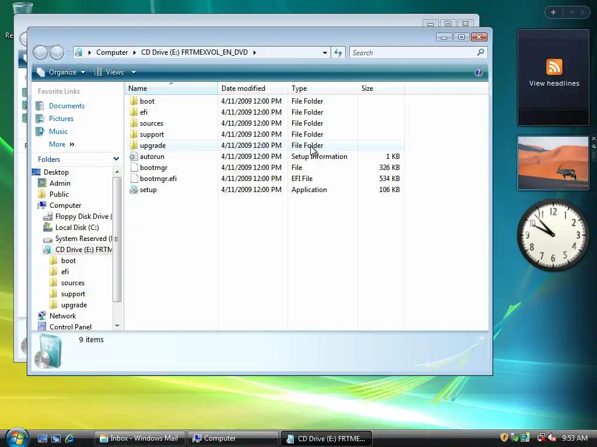The height and width of the screenshot is (447, 597).
Task: Switch to Inbox - Windows Mail taskbar button
Action: click(x=139, y=438)
